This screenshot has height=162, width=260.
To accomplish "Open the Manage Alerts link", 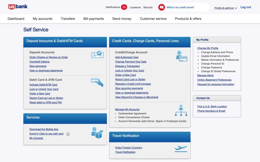I will coord(205,75).
